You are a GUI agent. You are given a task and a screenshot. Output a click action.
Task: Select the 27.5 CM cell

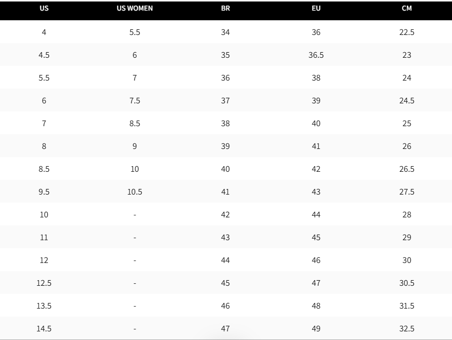[407, 192]
